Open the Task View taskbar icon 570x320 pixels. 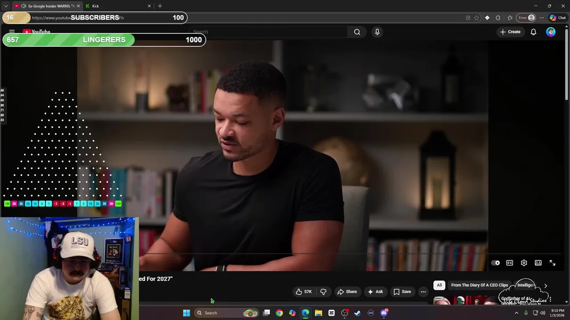(266, 313)
